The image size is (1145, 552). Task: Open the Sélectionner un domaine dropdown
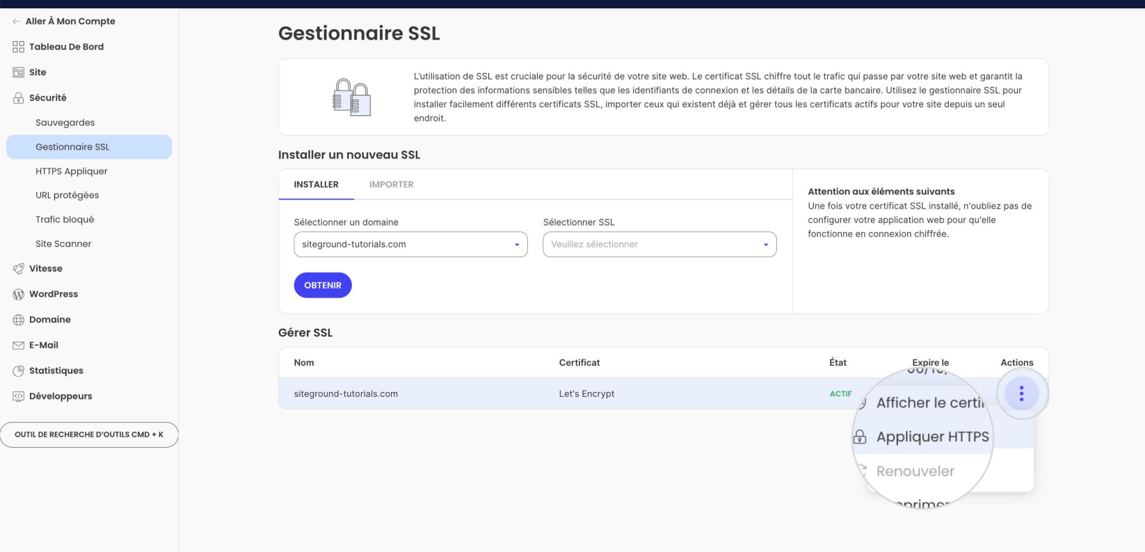coord(410,244)
